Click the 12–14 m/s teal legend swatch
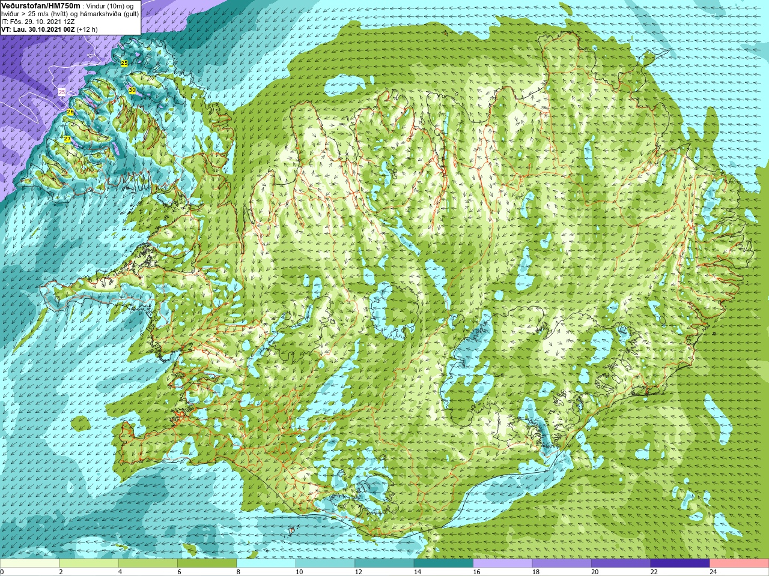 (x=384, y=563)
